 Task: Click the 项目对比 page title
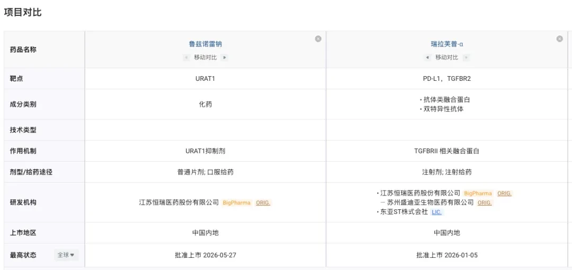(23, 12)
